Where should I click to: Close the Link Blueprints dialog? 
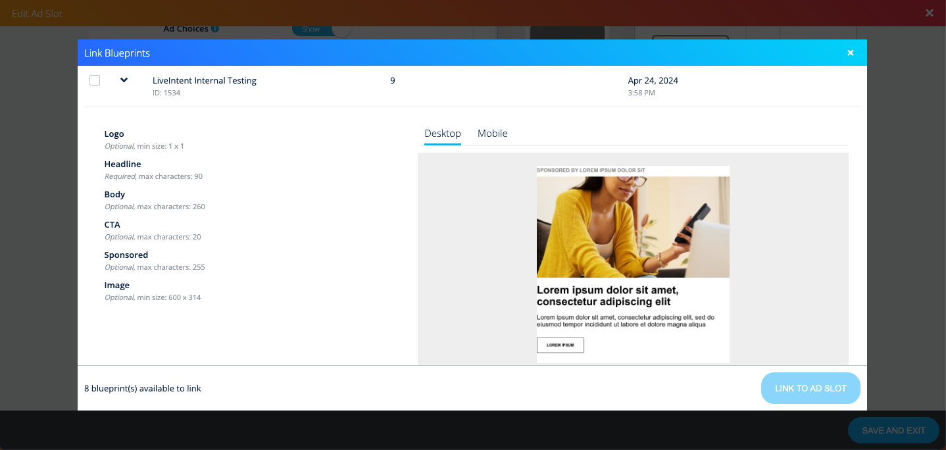[x=850, y=53]
